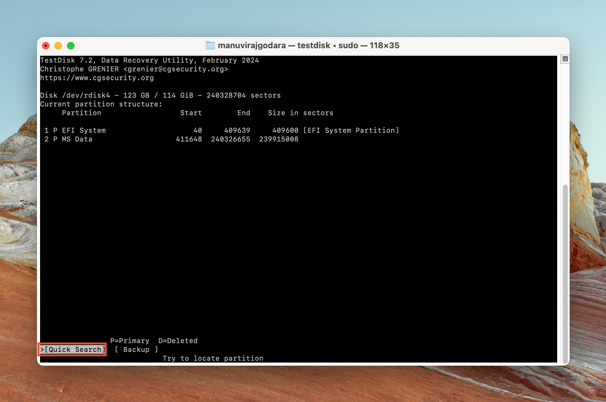Click the 'Start' column header
606x402 pixels.
click(x=191, y=113)
